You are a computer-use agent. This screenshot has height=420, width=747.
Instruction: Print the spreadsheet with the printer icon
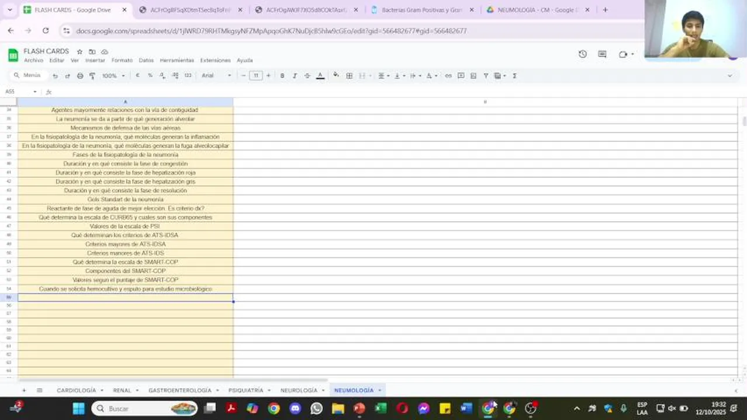click(80, 76)
